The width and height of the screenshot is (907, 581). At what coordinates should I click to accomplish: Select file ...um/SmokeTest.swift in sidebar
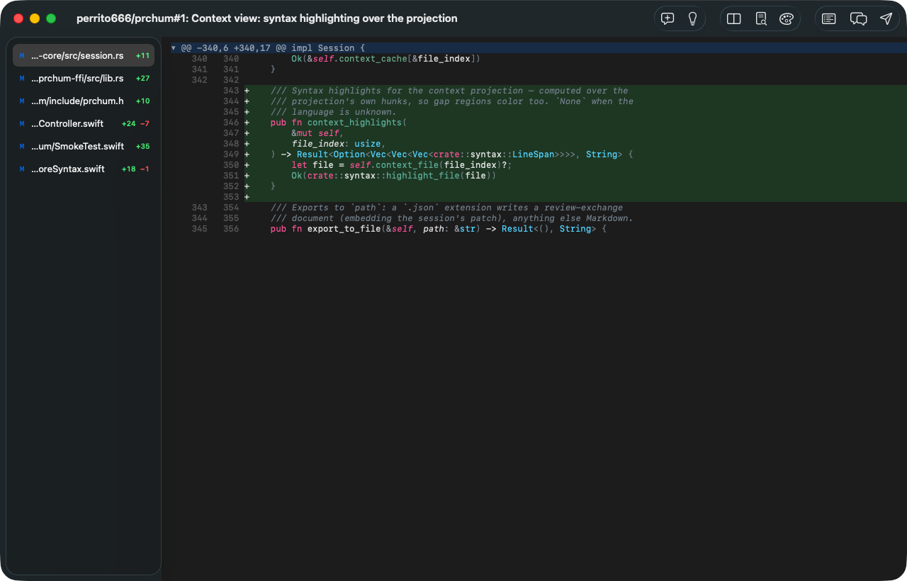click(84, 146)
